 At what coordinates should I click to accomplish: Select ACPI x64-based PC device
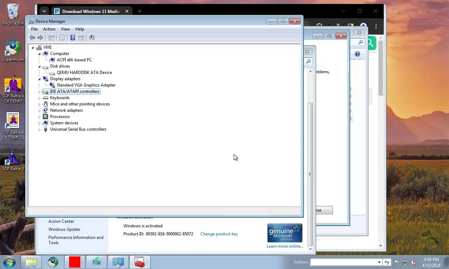click(74, 60)
